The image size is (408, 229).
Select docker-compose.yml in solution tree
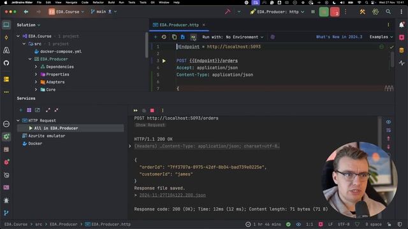61,52
